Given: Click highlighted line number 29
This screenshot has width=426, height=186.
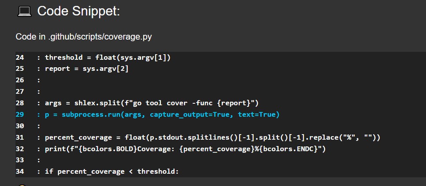Looking at the screenshot, I should tap(20, 114).
